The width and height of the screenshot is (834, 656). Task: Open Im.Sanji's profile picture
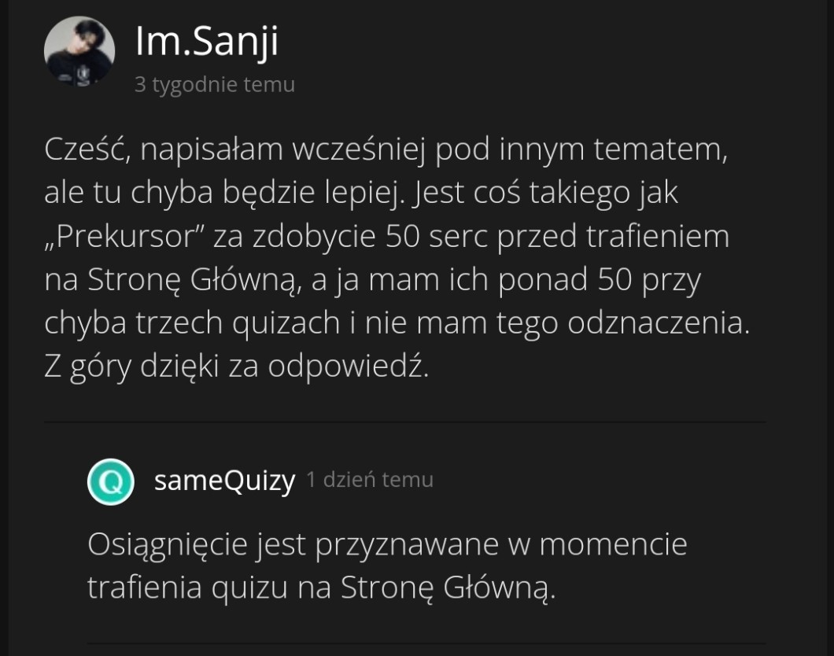[79, 51]
